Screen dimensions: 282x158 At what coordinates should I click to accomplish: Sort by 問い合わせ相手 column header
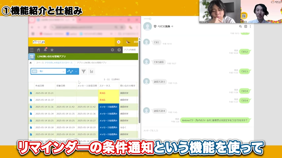click(128, 86)
